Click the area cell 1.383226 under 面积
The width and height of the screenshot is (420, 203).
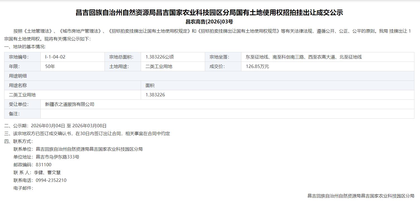155,95
